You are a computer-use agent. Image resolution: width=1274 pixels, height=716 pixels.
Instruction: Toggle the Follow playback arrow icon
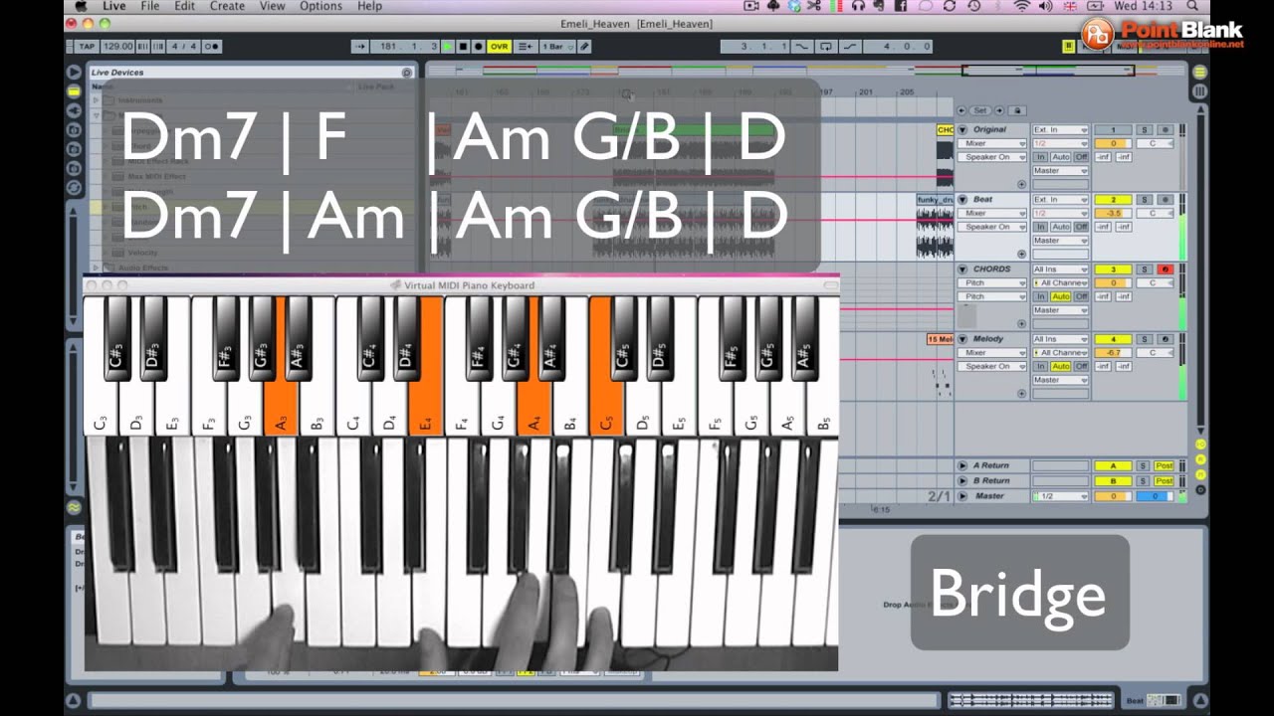point(360,46)
